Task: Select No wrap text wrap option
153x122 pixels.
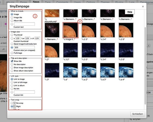Action: click(x=12, y=103)
